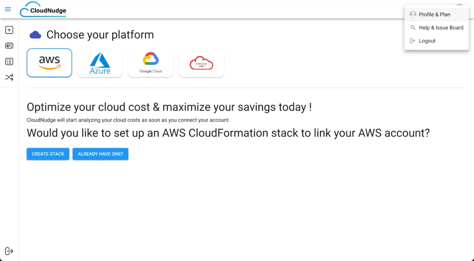Select the list/report icon in the sidebar
Image resolution: width=474 pixels, height=261 pixels.
(9, 61)
